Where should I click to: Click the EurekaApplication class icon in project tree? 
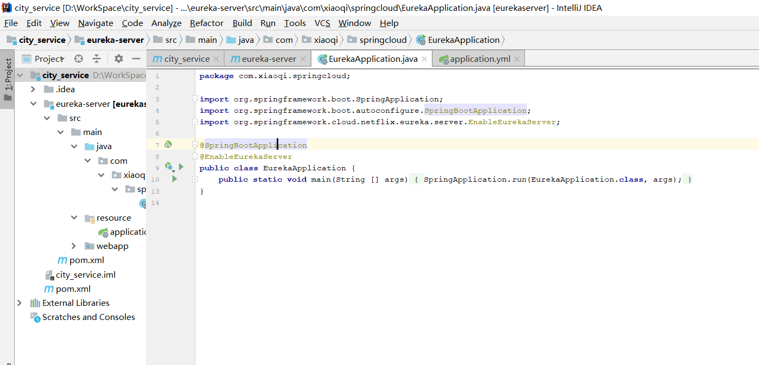143,203
